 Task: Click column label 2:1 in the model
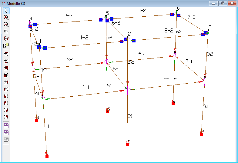pyautogui.click(x=130, y=116)
